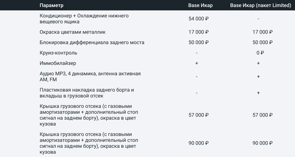Select the "Блокировка дифференциала заднего моста" label

(92, 42)
